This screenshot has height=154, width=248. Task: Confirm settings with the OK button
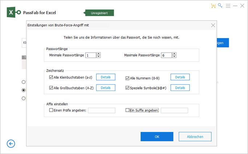tap(156, 137)
